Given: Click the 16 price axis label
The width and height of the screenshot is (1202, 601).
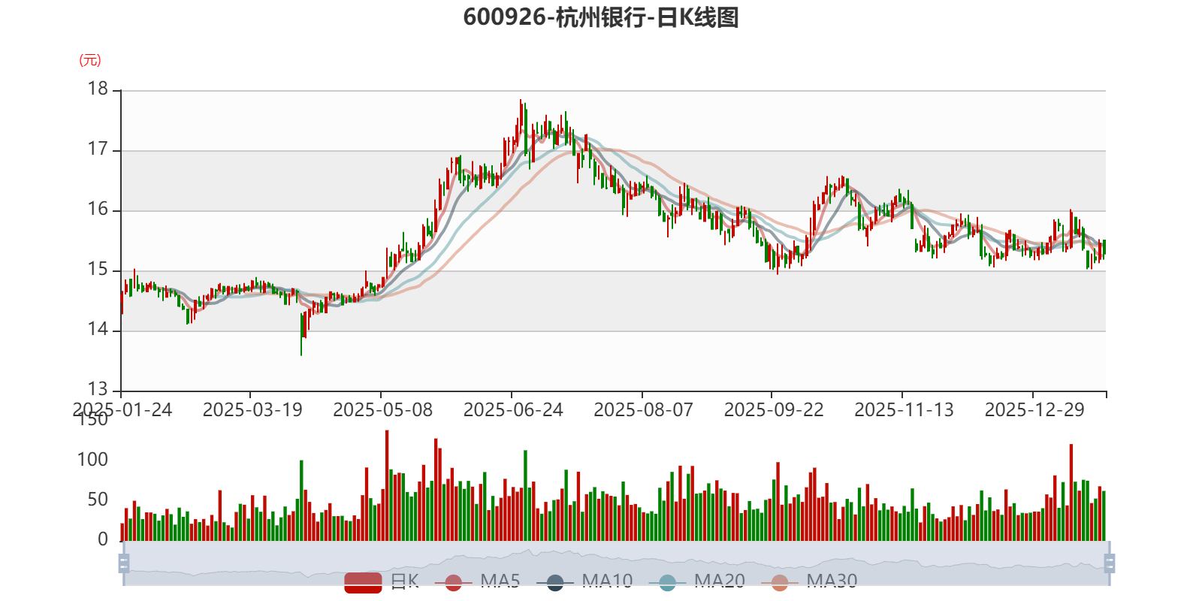Looking at the screenshot, I should tap(98, 209).
